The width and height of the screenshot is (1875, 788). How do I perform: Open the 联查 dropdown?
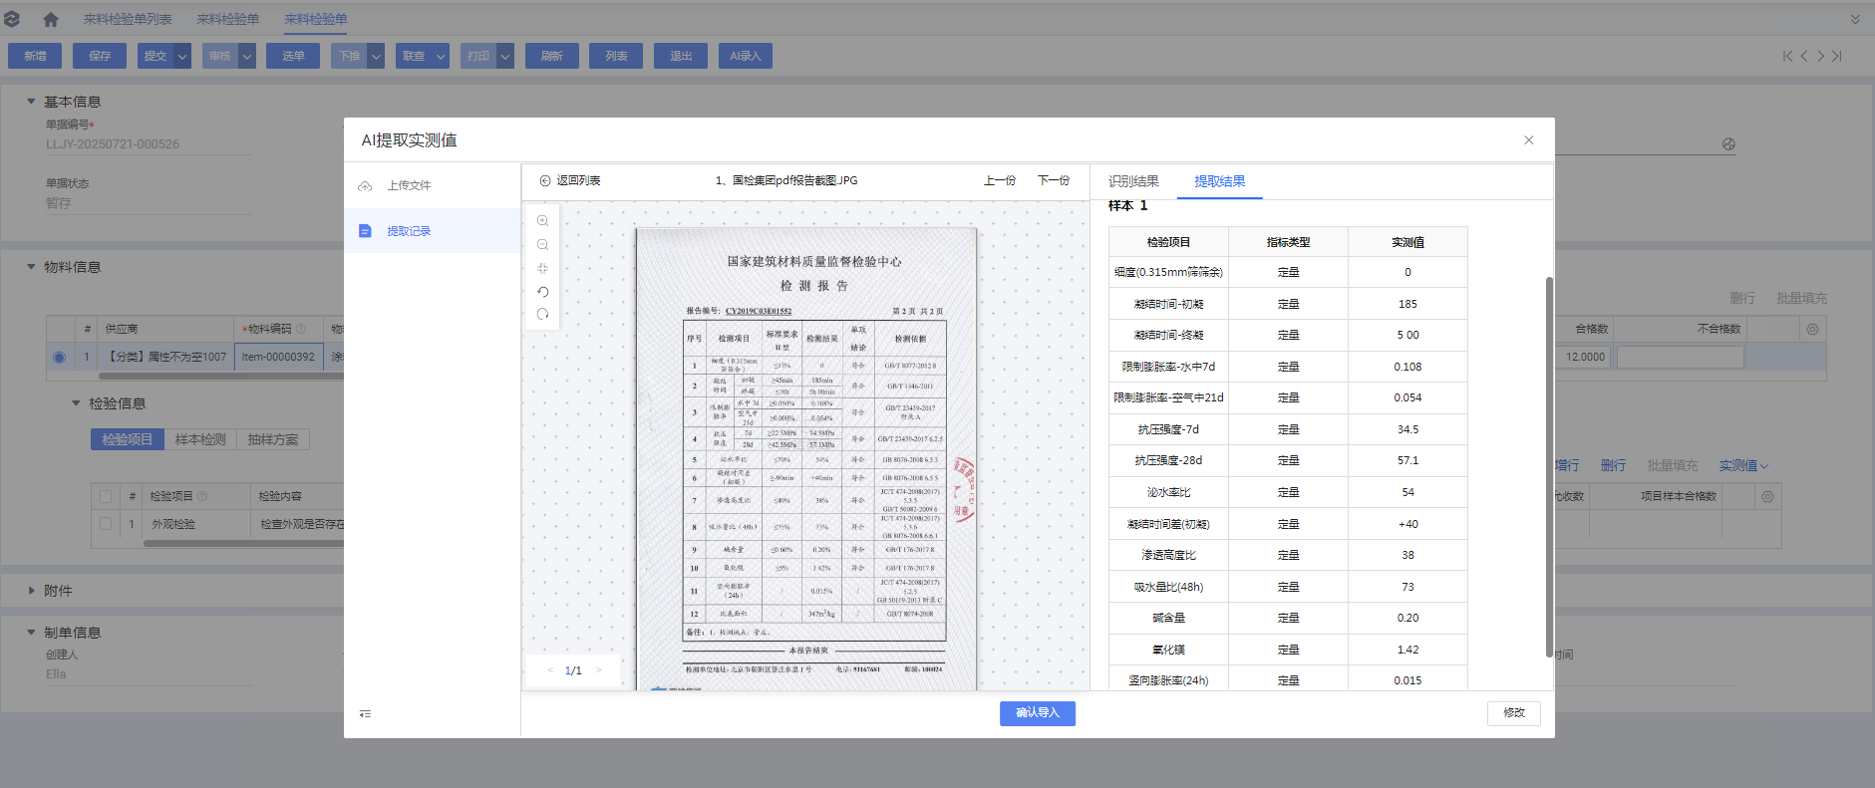423,56
